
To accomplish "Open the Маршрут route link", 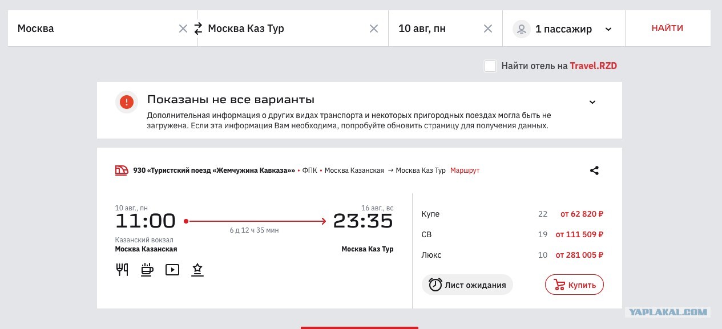I will 465,170.
